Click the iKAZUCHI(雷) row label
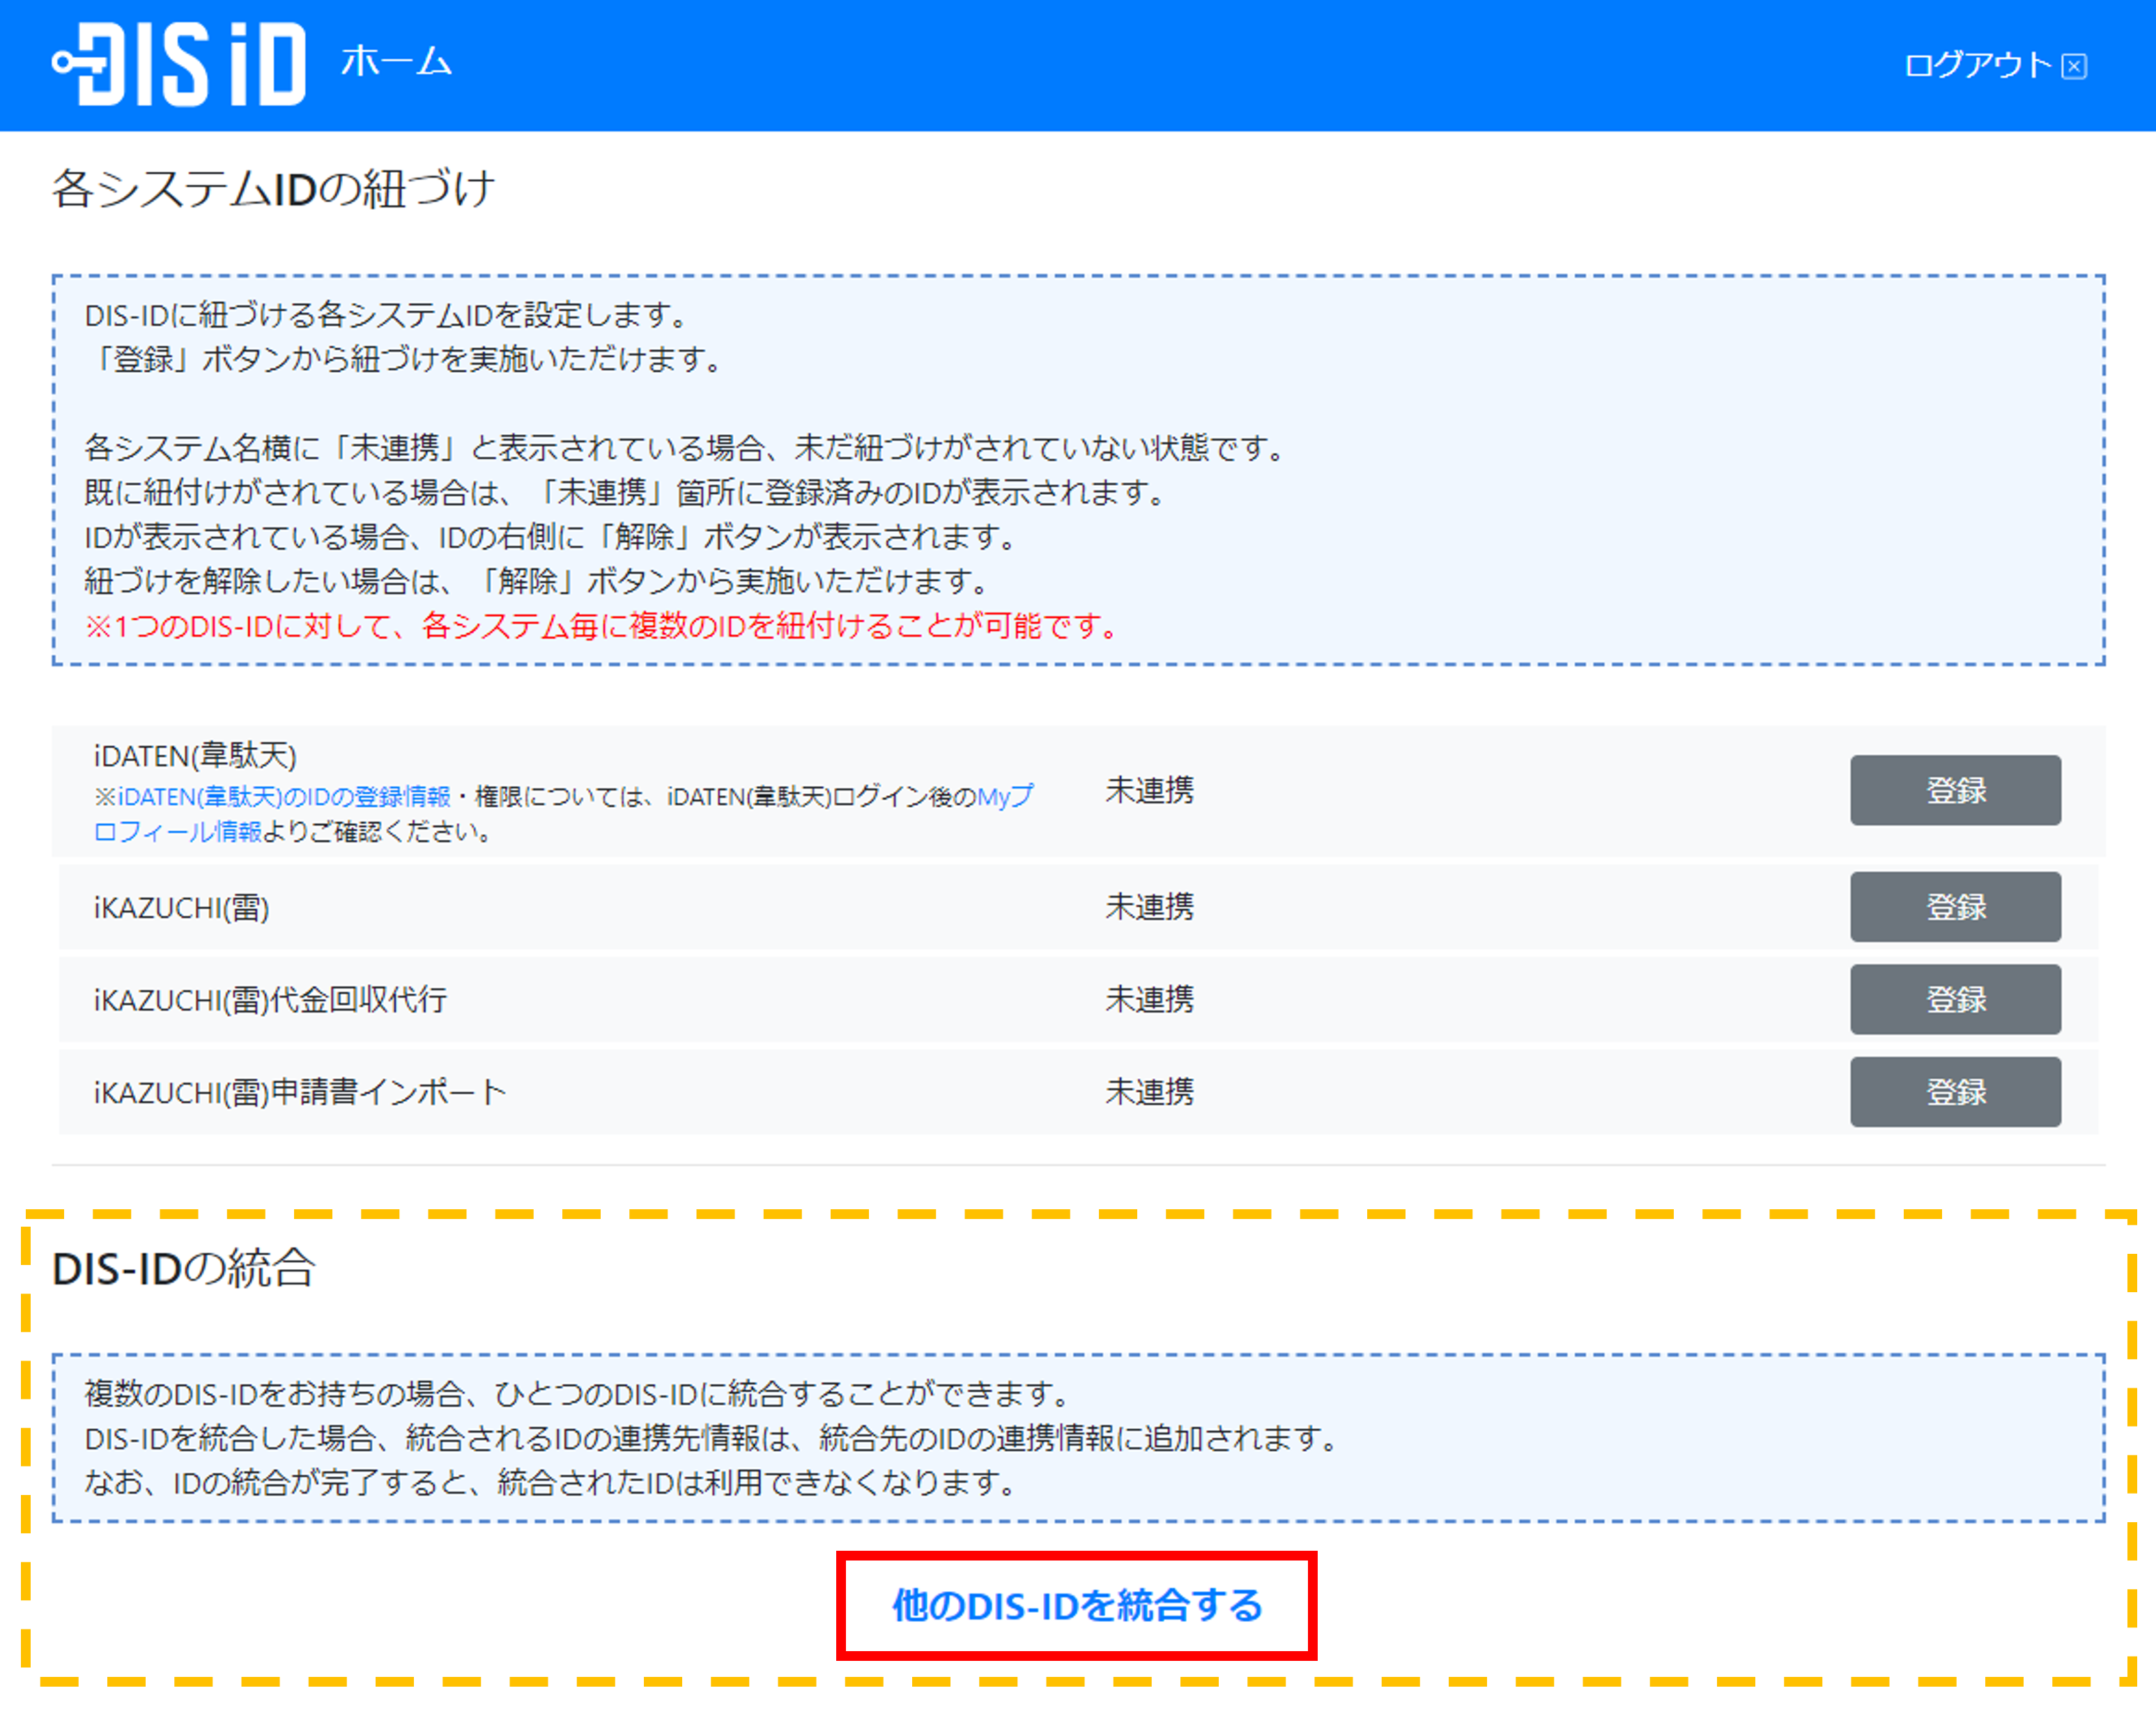Screen dimensions: 2156x1725 pyautogui.click(x=181, y=907)
